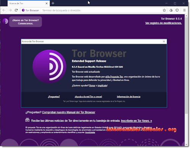This screenshot has height=149, width=191.
Task: Click the Tor Browser onion identity icon
Action: (x=23, y=10)
